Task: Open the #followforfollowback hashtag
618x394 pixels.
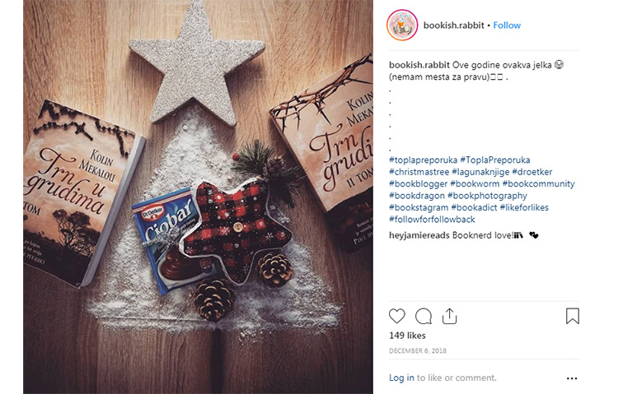Action: 432,220
